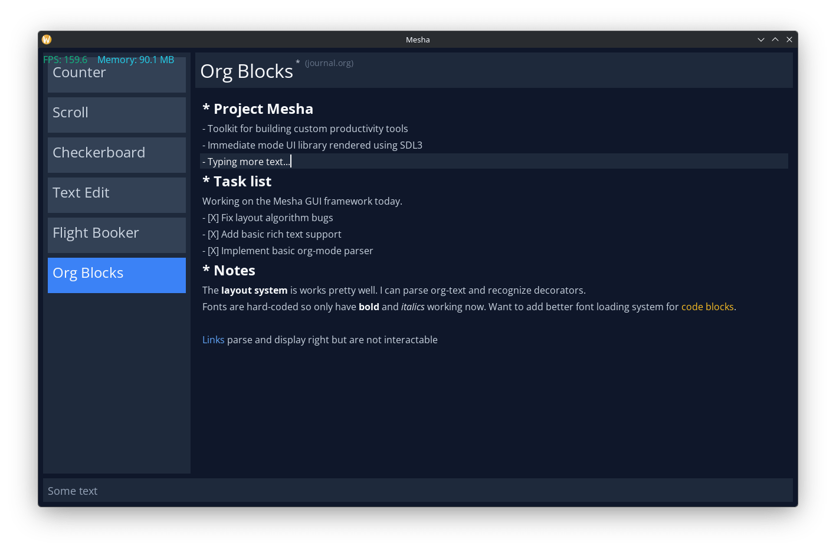Open the Text Edit demo
The width and height of the screenshot is (836, 552).
pyautogui.click(x=116, y=195)
